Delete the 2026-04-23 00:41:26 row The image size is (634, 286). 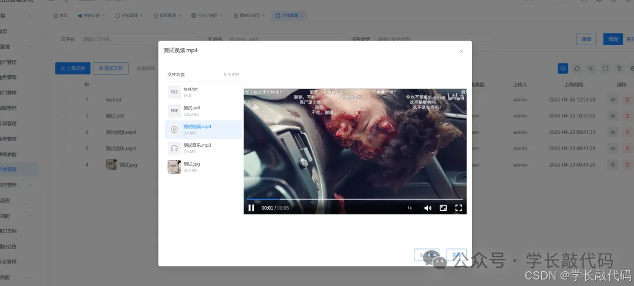click(x=628, y=164)
